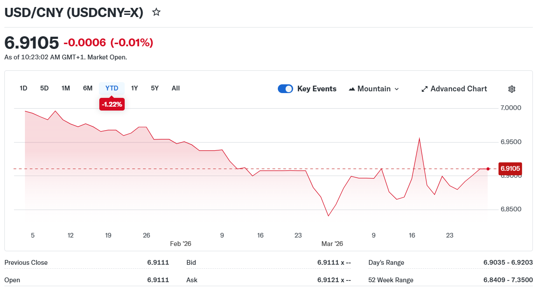Click the mid-March spike peak on chart
The width and height of the screenshot is (546, 291).
point(419,139)
